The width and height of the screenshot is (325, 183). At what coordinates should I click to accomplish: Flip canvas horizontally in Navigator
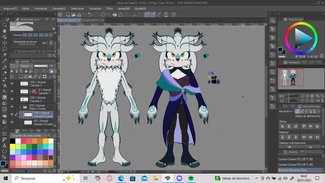tap(318, 101)
